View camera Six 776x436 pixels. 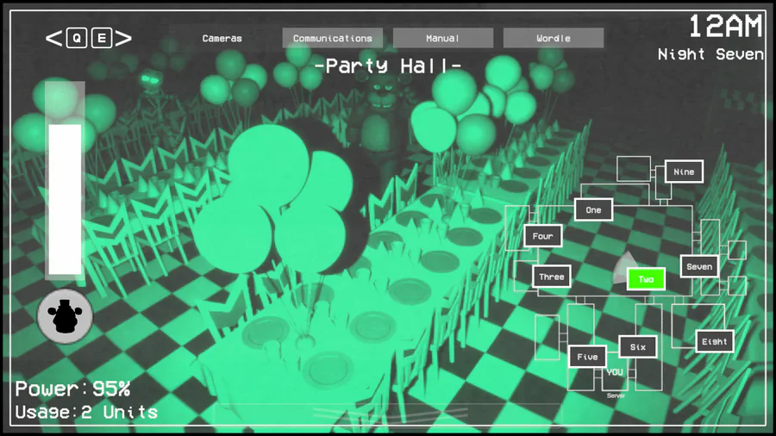click(638, 347)
